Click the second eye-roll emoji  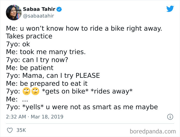click(x=35, y=91)
